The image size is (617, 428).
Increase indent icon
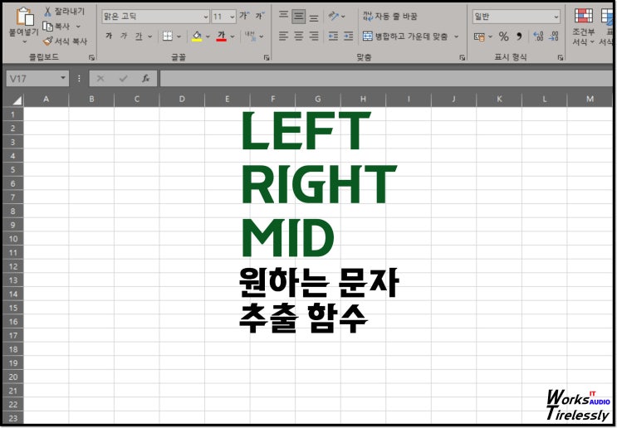(348, 36)
